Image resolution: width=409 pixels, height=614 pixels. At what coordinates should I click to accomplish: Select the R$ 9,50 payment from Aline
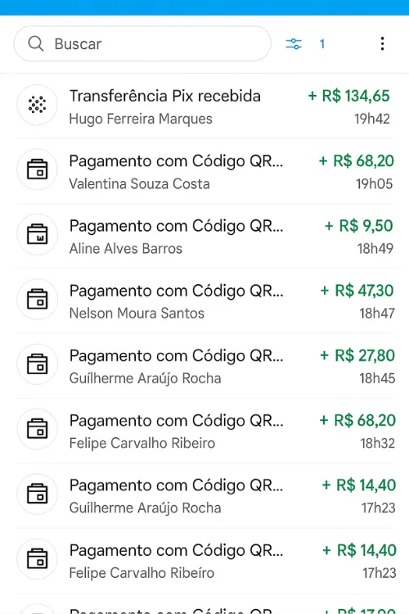(x=204, y=236)
